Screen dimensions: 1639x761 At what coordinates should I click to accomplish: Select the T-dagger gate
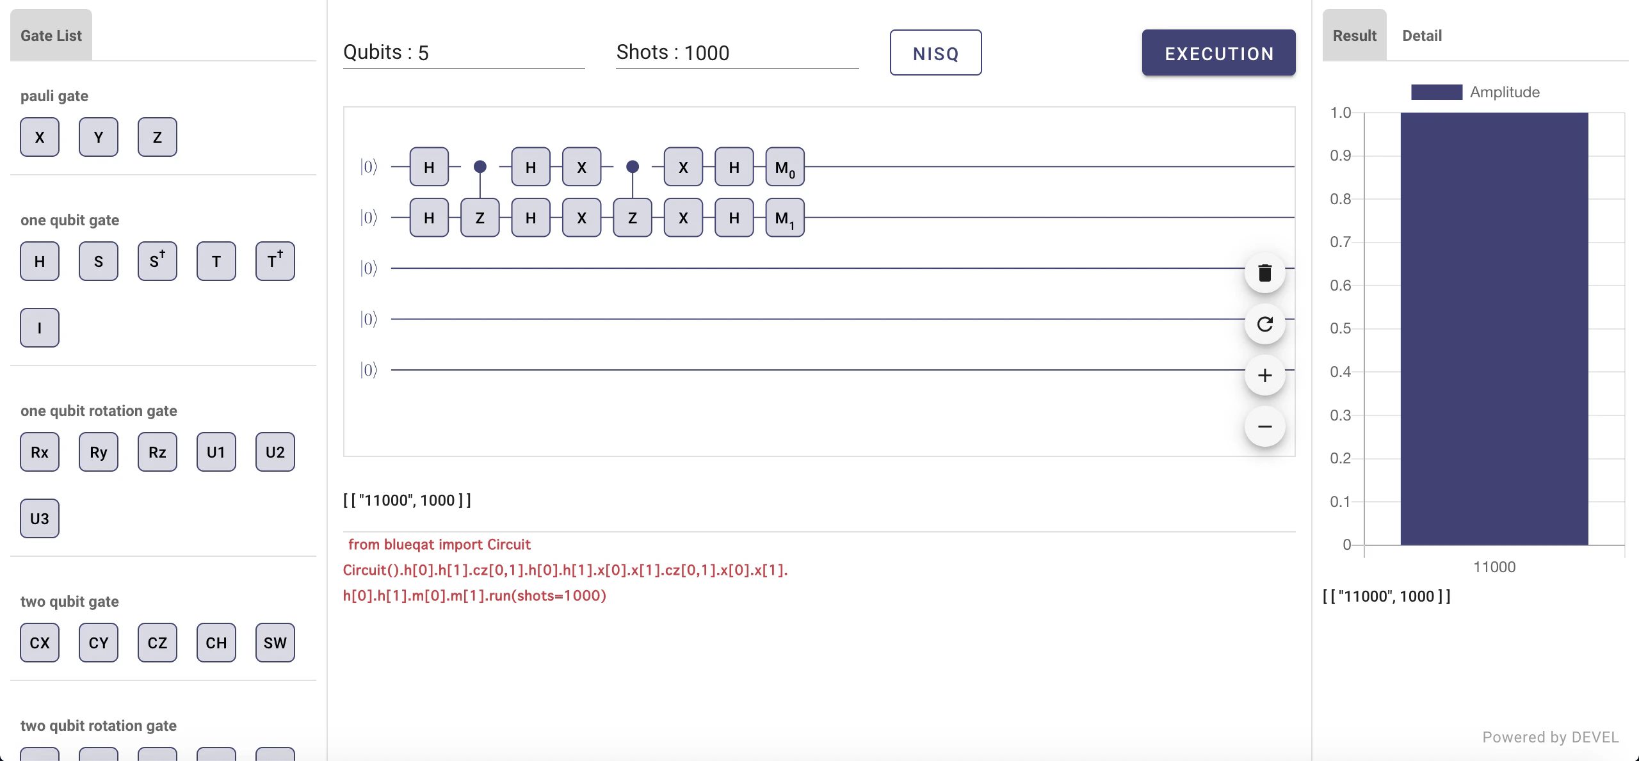click(x=275, y=261)
